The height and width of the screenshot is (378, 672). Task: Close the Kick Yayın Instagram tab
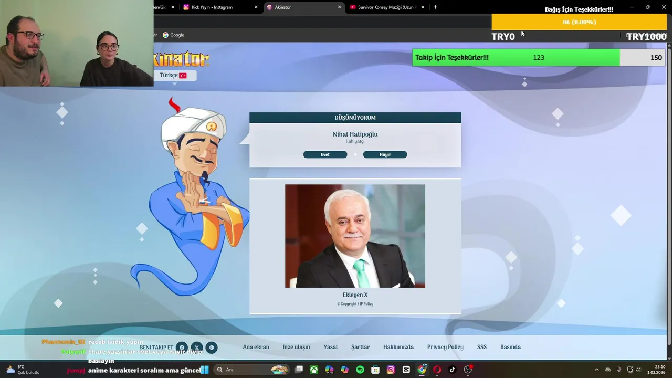pyautogui.click(x=256, y=7)
